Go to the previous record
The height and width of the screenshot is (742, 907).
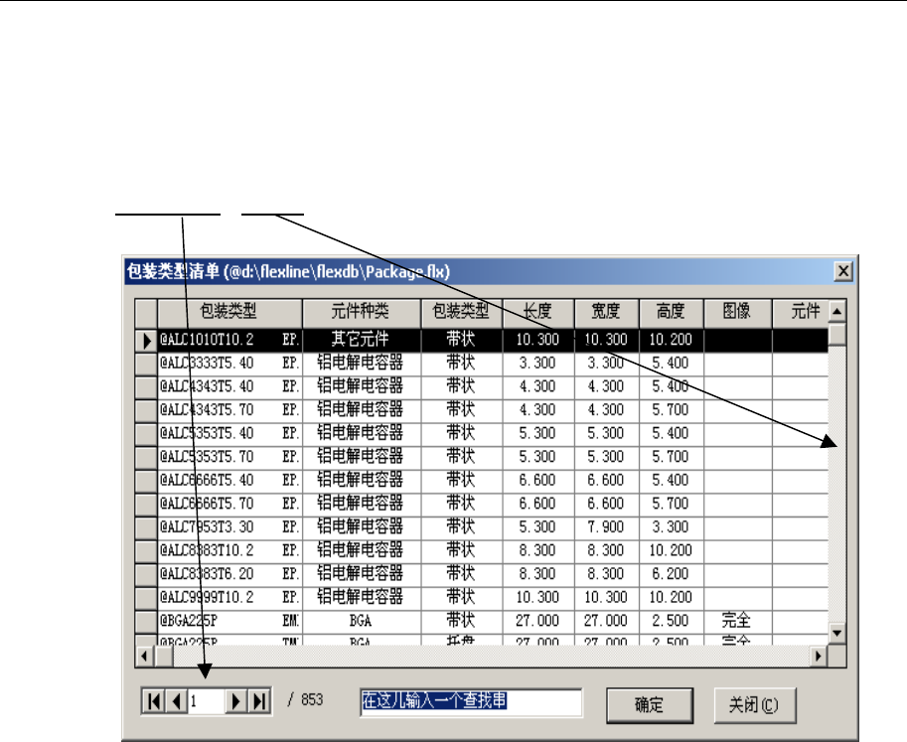pos(177,701)
